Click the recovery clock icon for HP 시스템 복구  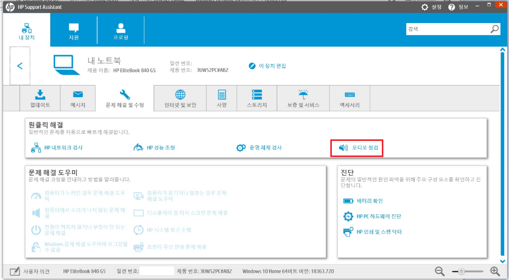139,230
